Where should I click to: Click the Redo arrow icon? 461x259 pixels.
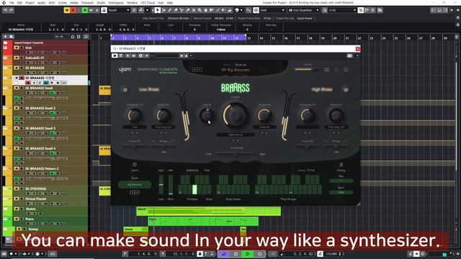[x=12, y=10]
